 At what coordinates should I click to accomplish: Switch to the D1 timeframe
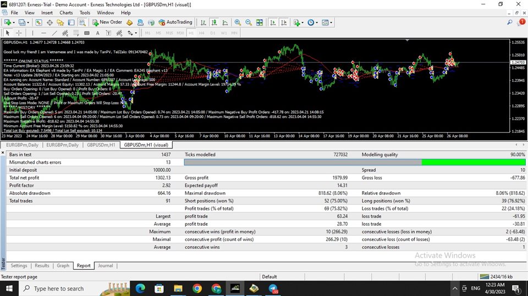213,33
